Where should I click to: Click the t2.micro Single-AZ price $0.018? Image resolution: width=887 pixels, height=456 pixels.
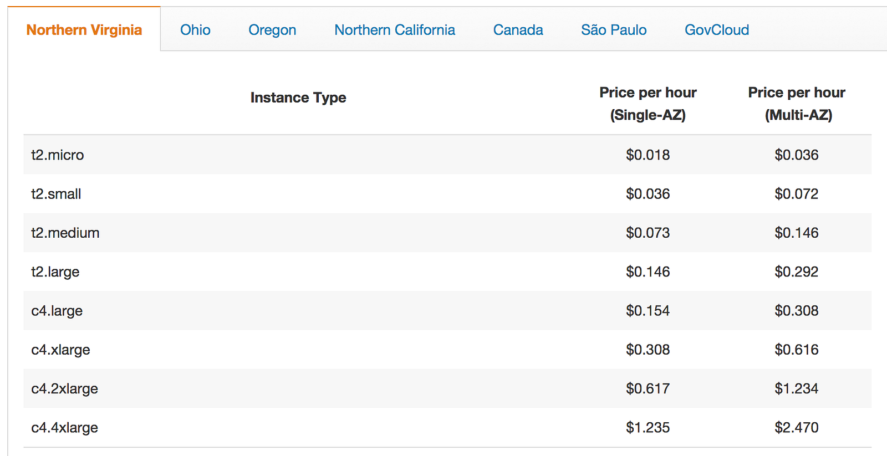(x=648, y=155)
